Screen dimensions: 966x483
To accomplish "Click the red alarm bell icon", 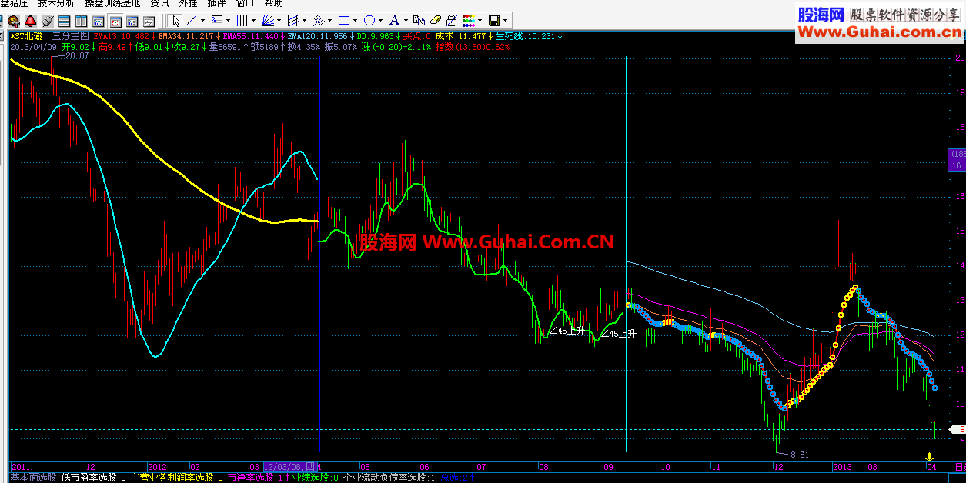I will tap(30, 21).
